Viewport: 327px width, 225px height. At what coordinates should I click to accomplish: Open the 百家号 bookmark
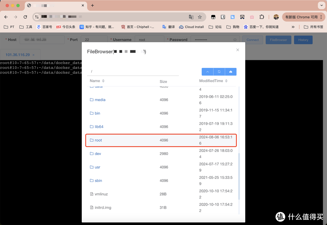[45, 27]
